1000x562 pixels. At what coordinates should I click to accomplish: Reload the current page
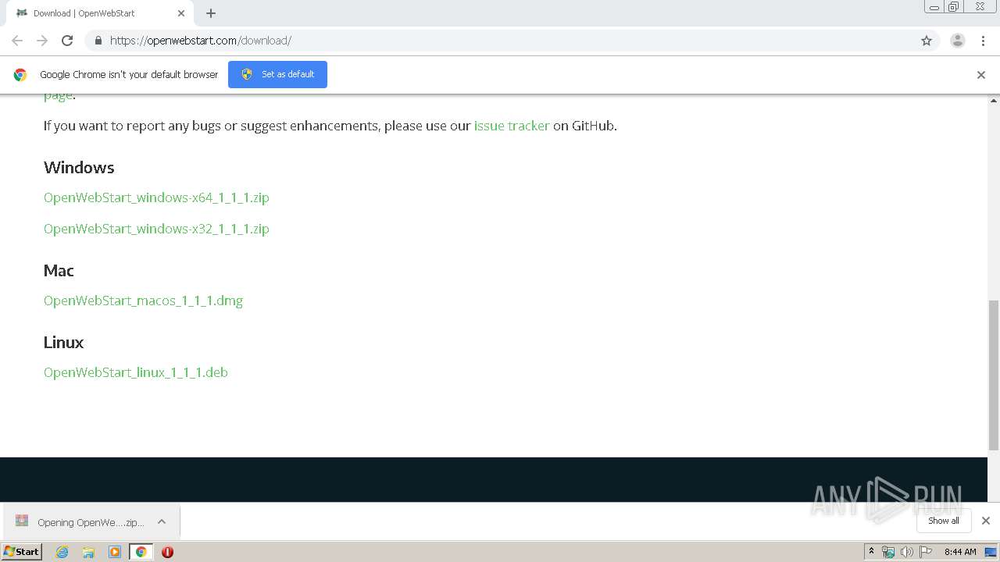click(67, 41)
